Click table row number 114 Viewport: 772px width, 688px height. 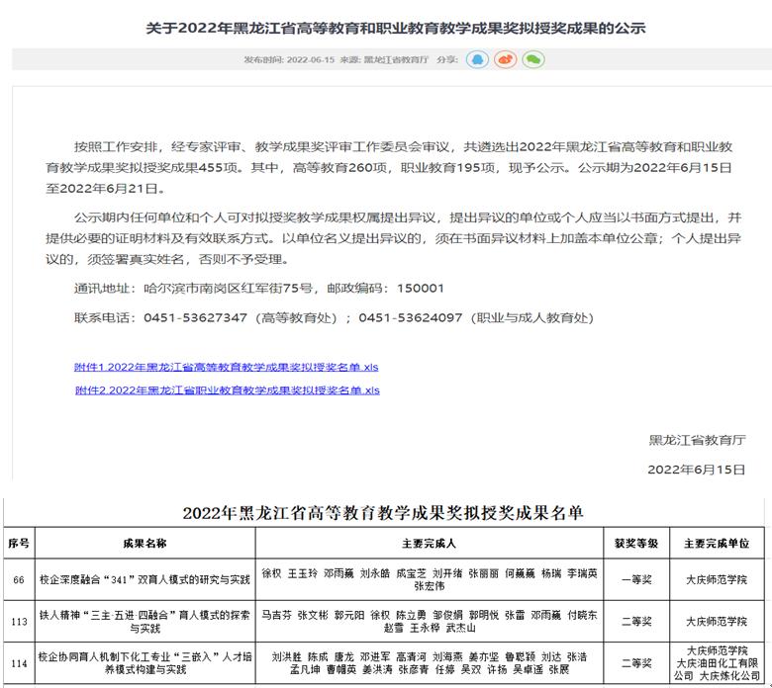pos(19,662)
